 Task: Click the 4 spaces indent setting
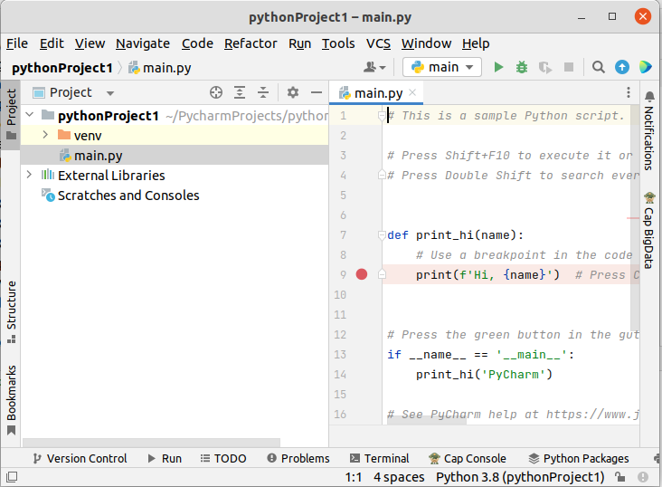coord(399,477)
